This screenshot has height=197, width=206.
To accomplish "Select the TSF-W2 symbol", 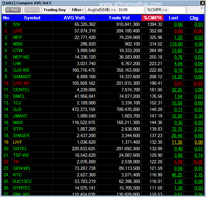I will click(x=21, y=155).
